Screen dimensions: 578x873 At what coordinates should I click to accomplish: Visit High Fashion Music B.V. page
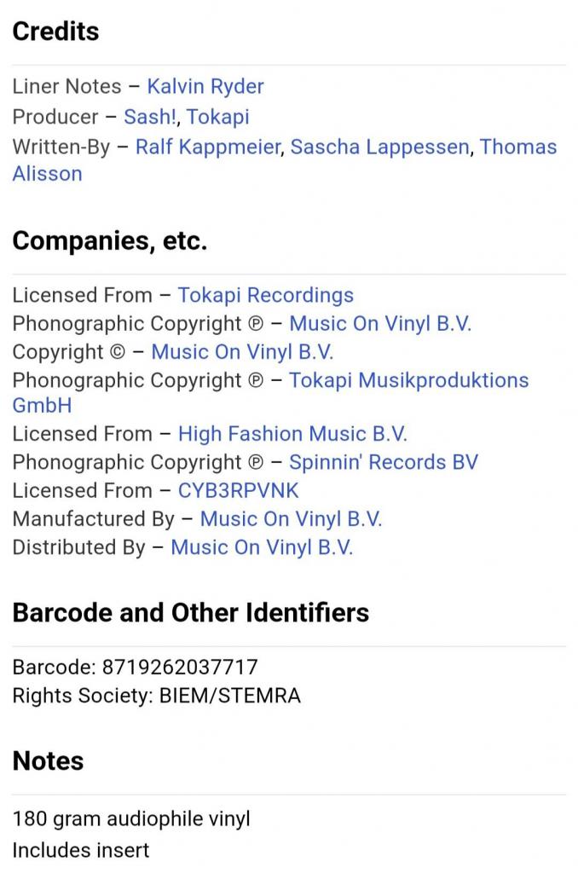pyautogui.click(x=292, y=434)
